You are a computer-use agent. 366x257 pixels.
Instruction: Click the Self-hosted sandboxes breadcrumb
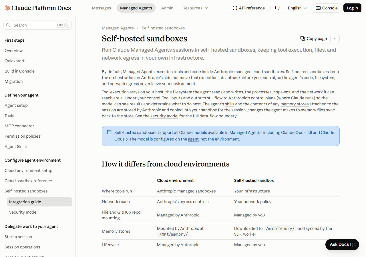[x=163, y=28]
